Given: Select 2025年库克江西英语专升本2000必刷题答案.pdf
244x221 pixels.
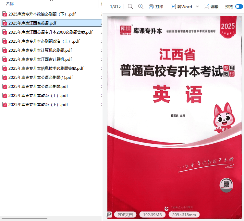Looking at the screenshot, I should point(51,32).
